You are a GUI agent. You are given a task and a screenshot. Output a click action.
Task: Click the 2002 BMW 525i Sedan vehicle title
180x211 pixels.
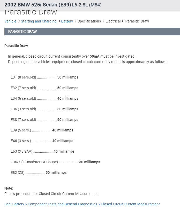(x=37, y=5)
